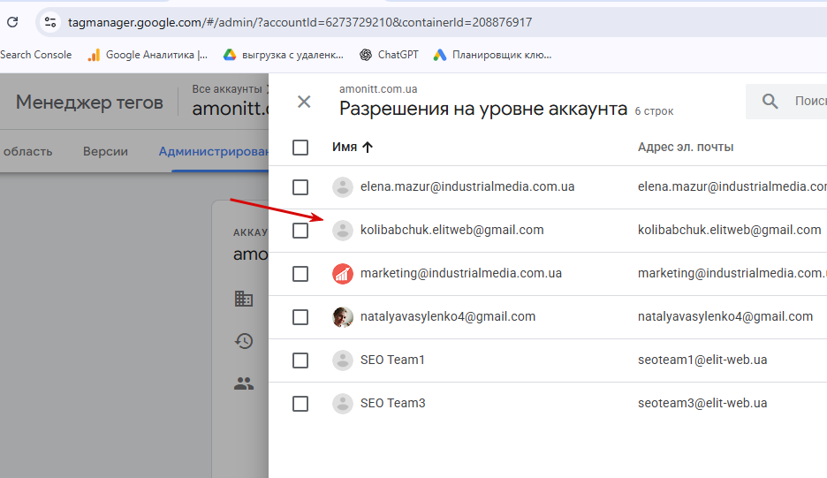Open the elena.mazur@industrialmedia.com.ua user entry
The width and height of the screenshot is (827, 478).
(x=467, y=187)
